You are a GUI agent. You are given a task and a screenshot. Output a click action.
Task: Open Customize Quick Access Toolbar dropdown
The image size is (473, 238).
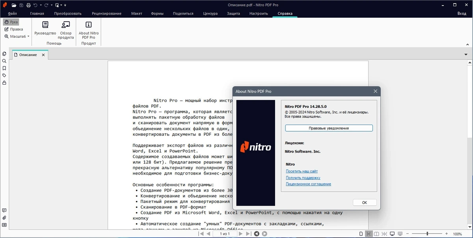point(65,5)
